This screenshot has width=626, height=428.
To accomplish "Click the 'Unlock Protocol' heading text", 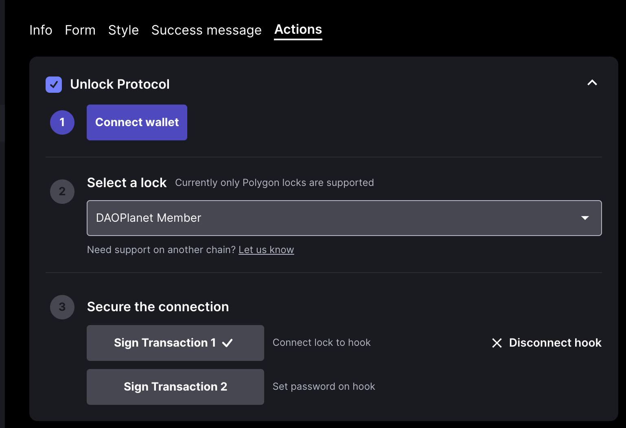I will tap(120, 84).
